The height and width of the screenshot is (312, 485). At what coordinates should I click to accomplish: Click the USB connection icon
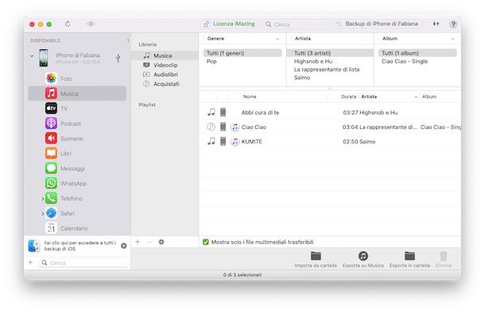(118, 58)
